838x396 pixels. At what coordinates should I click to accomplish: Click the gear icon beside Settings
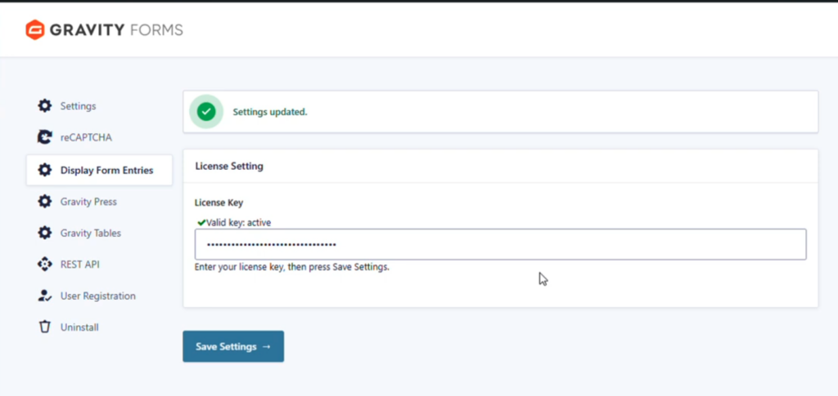click(45, 106)
